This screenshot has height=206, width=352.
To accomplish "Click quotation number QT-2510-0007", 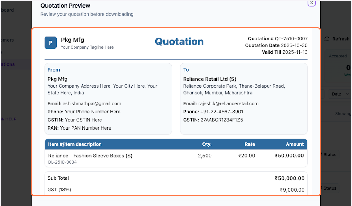I will [291, 38].
